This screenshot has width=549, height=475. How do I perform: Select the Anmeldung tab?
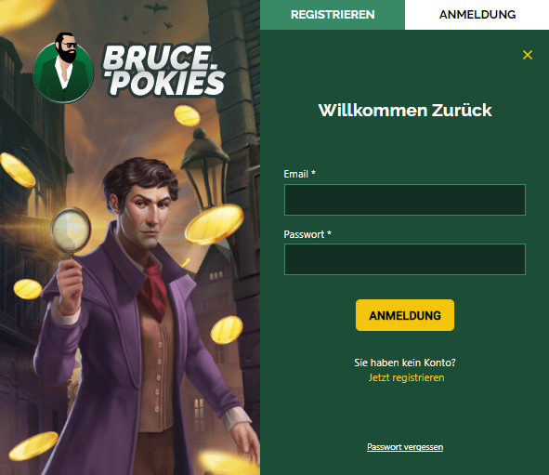coord(477,15)
